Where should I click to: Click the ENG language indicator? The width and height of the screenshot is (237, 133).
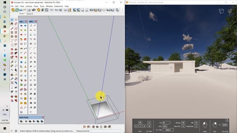click(5, 115)
